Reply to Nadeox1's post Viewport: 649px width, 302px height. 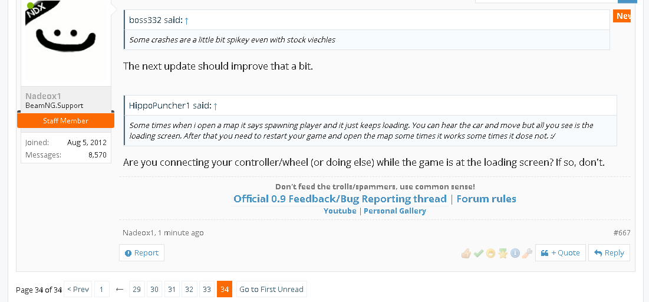(x=610, y=252)
